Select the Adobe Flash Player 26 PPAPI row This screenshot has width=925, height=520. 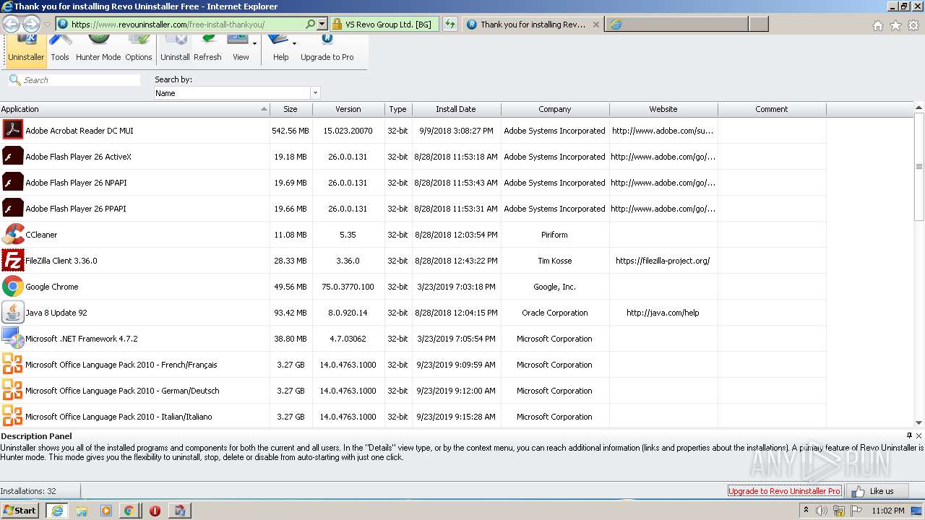tap(413, 209)
